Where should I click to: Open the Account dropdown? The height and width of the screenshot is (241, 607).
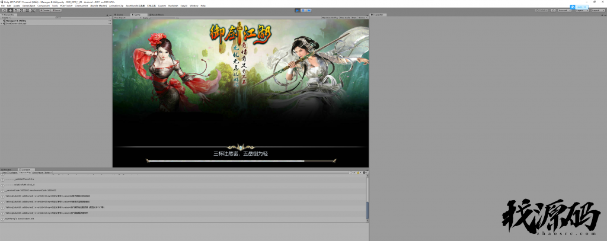point(565,11)
